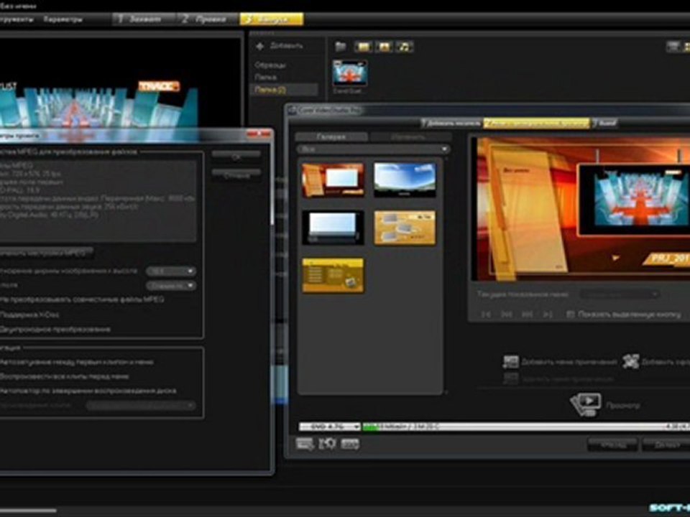Viewport: 690px width, 517px height.
Task: Click the icon beside the second Добавить option at right
Action: (630, 362)
